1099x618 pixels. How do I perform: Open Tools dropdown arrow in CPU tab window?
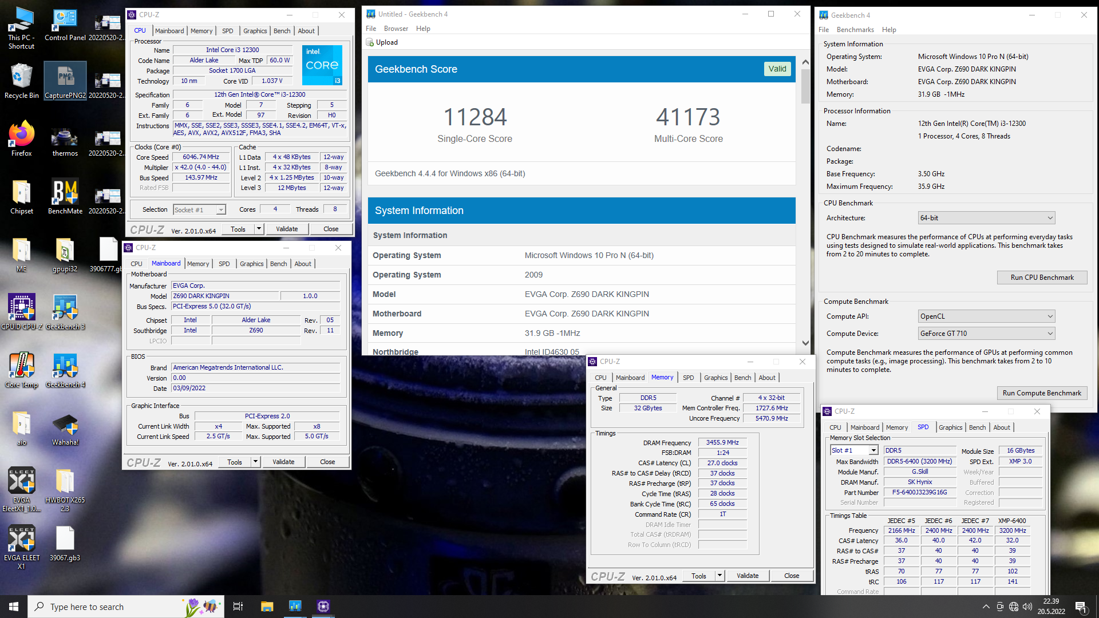[x=259, y=229]
